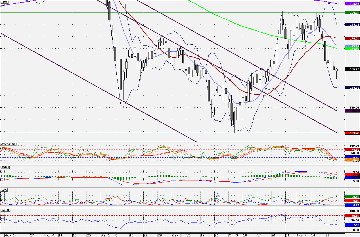Screen dimensions: 360x237
Task: Click the blue 27.55 RSI value tag
Action: [352, 225]
